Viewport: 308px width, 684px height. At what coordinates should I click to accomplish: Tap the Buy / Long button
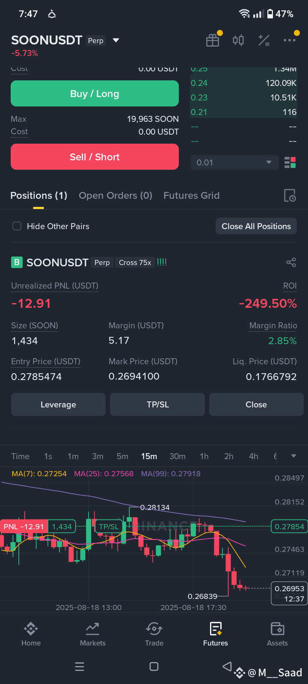[x=95, y=94]
